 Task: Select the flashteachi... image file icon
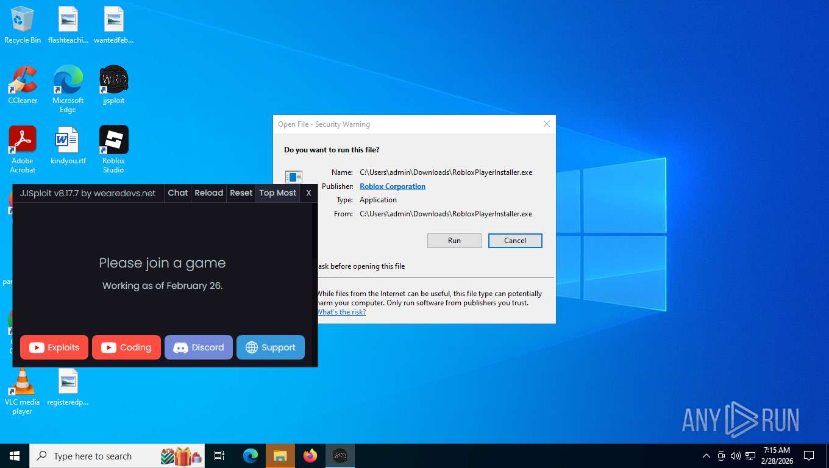click(68, 25)
